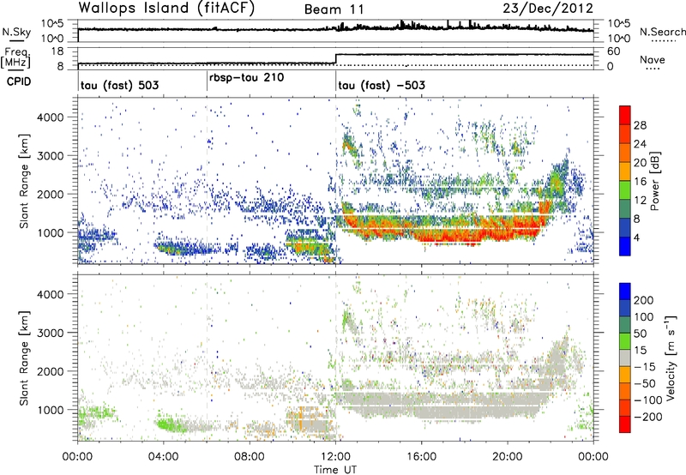Select the dark blue top segment of Velocity bar
686x475 pixels.
coord(625,292)
